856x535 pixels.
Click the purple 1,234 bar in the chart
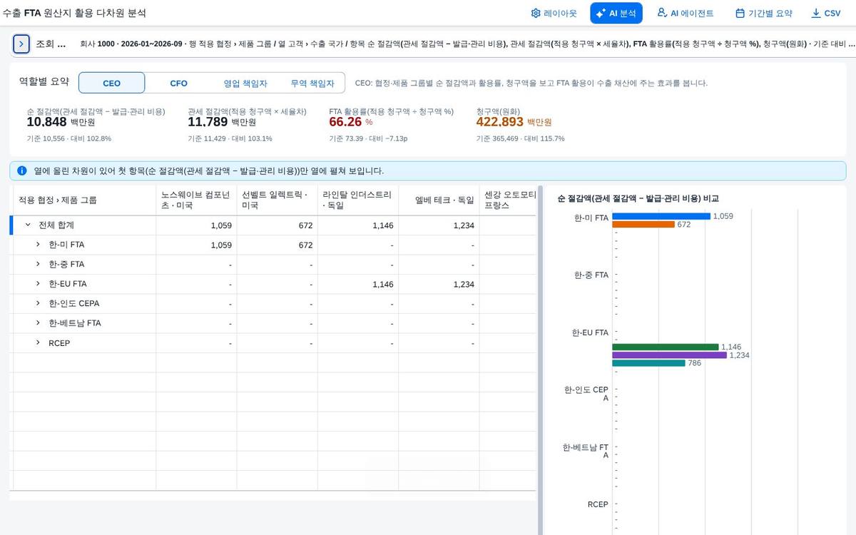[670, 355]
